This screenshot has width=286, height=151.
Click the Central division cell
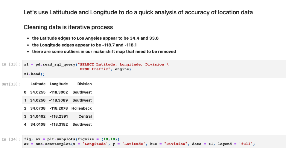(85, 116)
